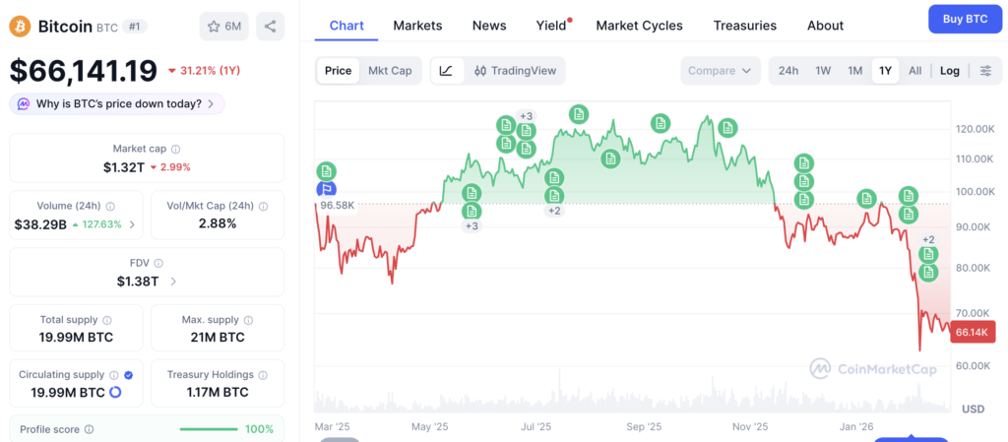Expand the Volume (24h) details arrow

click(132, 224)
